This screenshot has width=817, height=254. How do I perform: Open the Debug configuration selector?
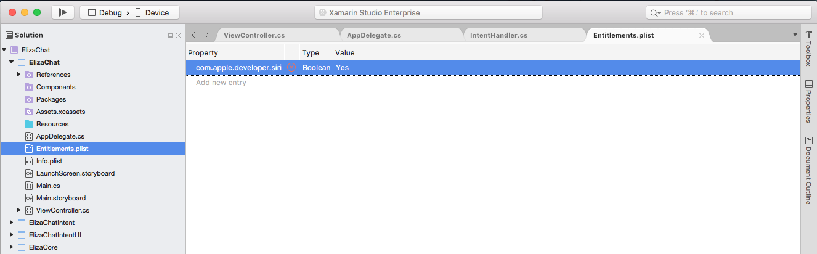(x=129, y=12)
